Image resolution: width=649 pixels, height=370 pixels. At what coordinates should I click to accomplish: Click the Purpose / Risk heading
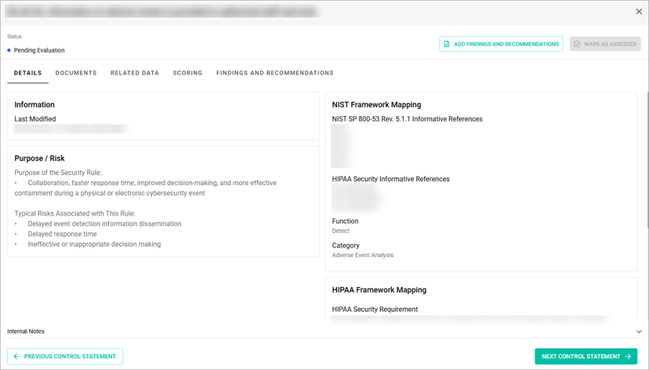point(39,158)
